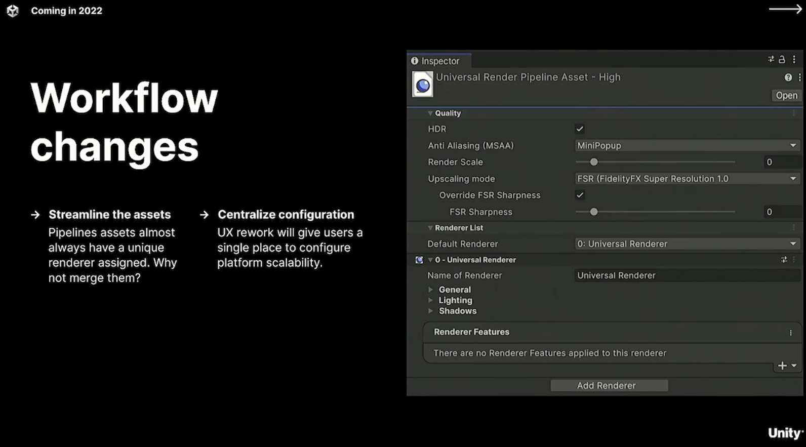Open the arrow beside the plus icon
806x447 pixels.
pos(794,365)
